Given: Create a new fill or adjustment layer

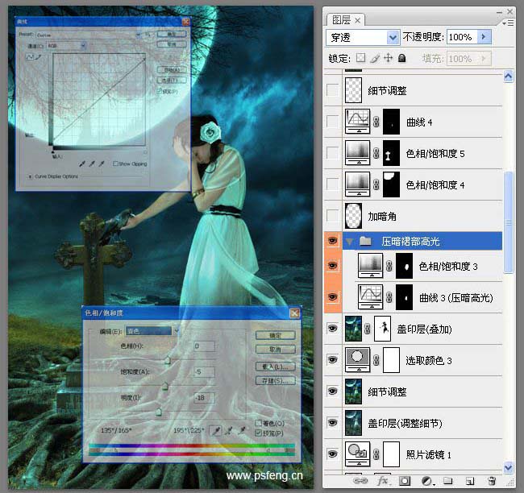Looking at the screenshot, I should (426, 481).
